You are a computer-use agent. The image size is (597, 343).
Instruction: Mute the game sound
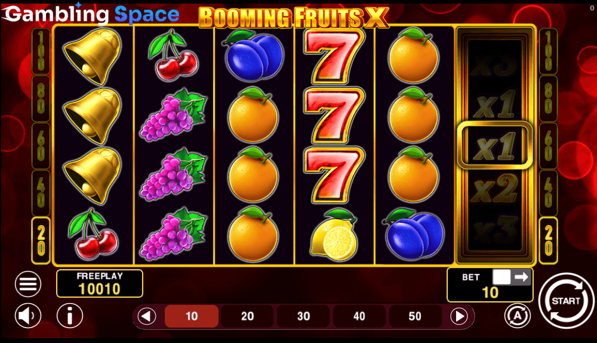pos(28,315)
